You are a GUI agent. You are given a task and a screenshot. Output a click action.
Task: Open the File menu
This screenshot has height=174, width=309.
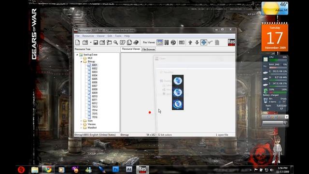click(x=77, y=36)
